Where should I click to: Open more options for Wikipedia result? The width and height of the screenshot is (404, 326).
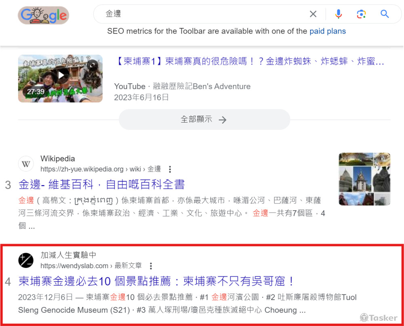[x=170, y=169]
